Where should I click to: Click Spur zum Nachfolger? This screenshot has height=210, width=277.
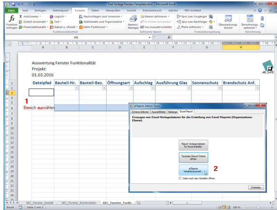(x=192, y=22)
